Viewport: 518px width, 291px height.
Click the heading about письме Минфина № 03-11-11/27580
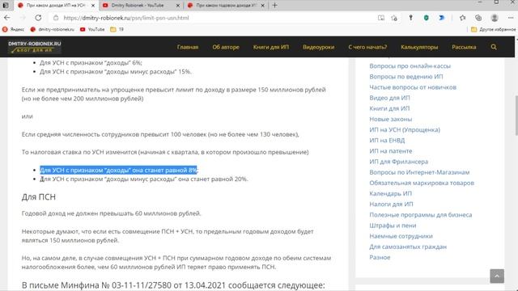pos(173,285)
